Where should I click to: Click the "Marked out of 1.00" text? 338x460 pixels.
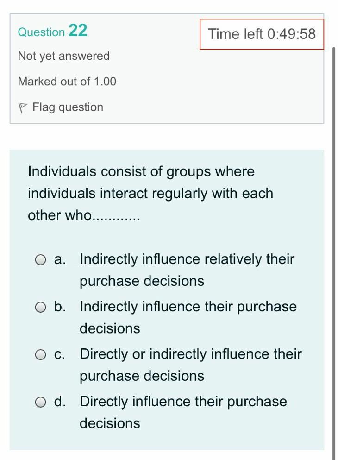tap(67, 82)
